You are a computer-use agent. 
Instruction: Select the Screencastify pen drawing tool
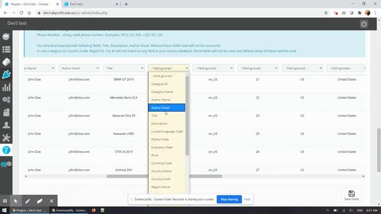tap(27, 201)
